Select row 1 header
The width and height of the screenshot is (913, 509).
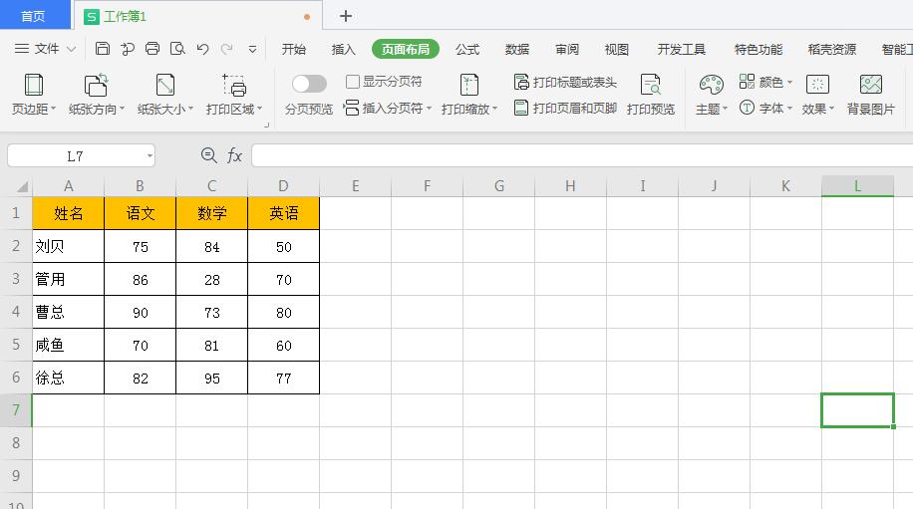click(x=16, y=213)
